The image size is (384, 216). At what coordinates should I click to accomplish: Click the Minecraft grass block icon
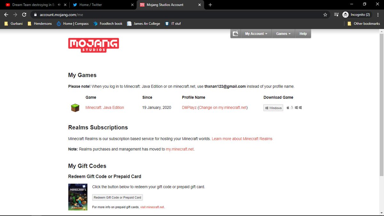click(x=75, y=108)
